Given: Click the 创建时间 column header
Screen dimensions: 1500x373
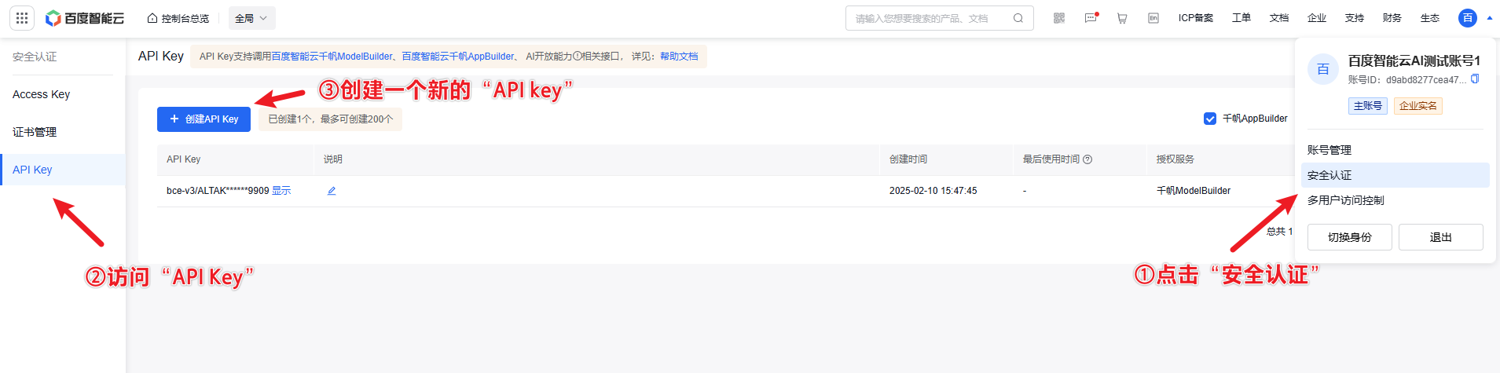Looking at the screenshot, I should [x=908, y=159].
